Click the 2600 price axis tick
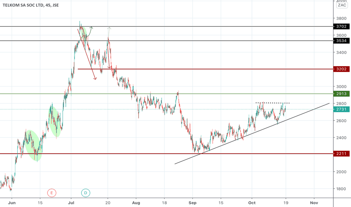 point(341,120)
